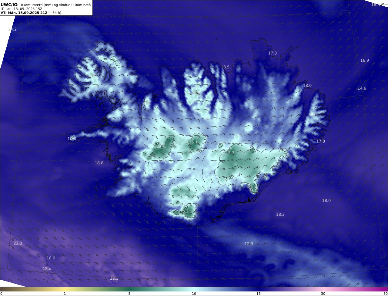
Task: Click the 18.5 value on the north coast
Action: tap(225, 67)
